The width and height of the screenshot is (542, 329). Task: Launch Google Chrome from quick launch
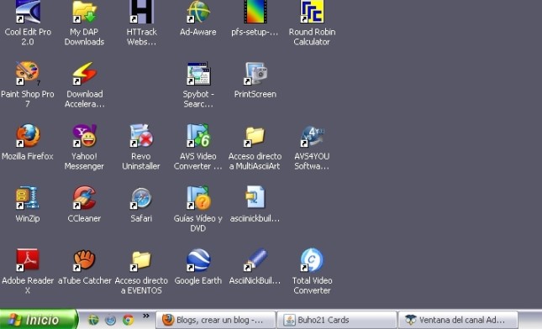[129, 320]
